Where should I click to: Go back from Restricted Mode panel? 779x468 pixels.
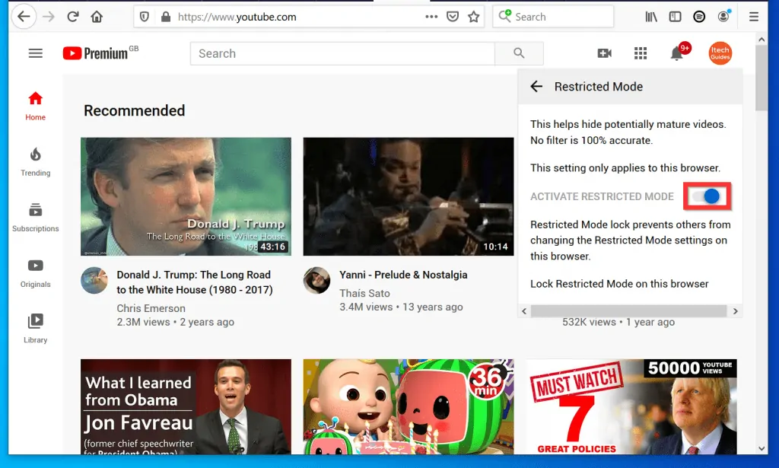pyautogui.click(x=536, y=87)
